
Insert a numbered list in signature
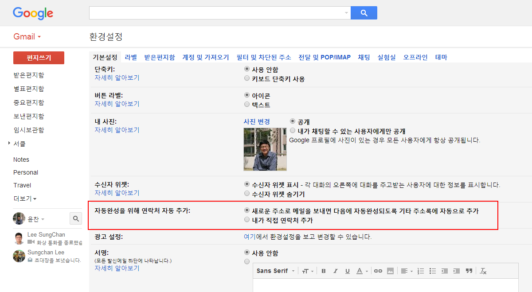click(x=421, y=271)
